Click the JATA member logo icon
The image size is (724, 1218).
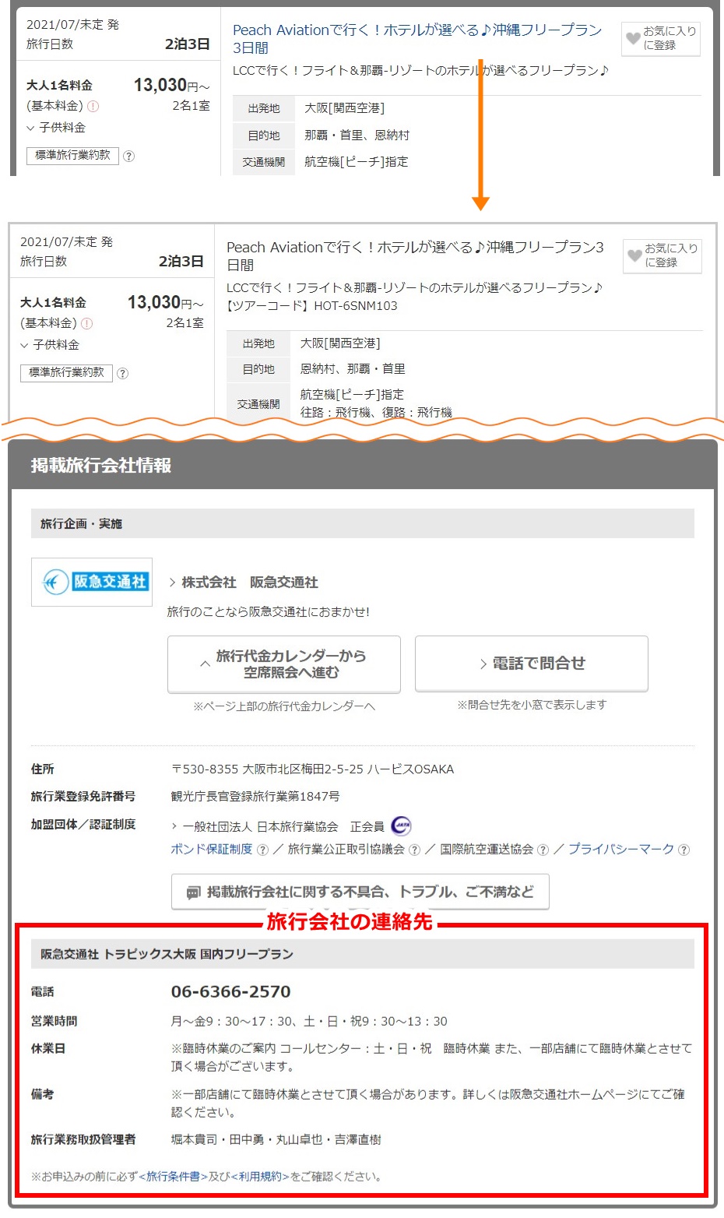point(401,825)
